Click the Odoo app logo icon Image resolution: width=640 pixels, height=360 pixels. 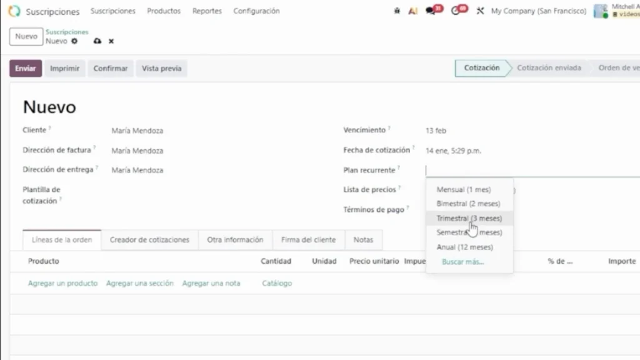click(14, 11)
